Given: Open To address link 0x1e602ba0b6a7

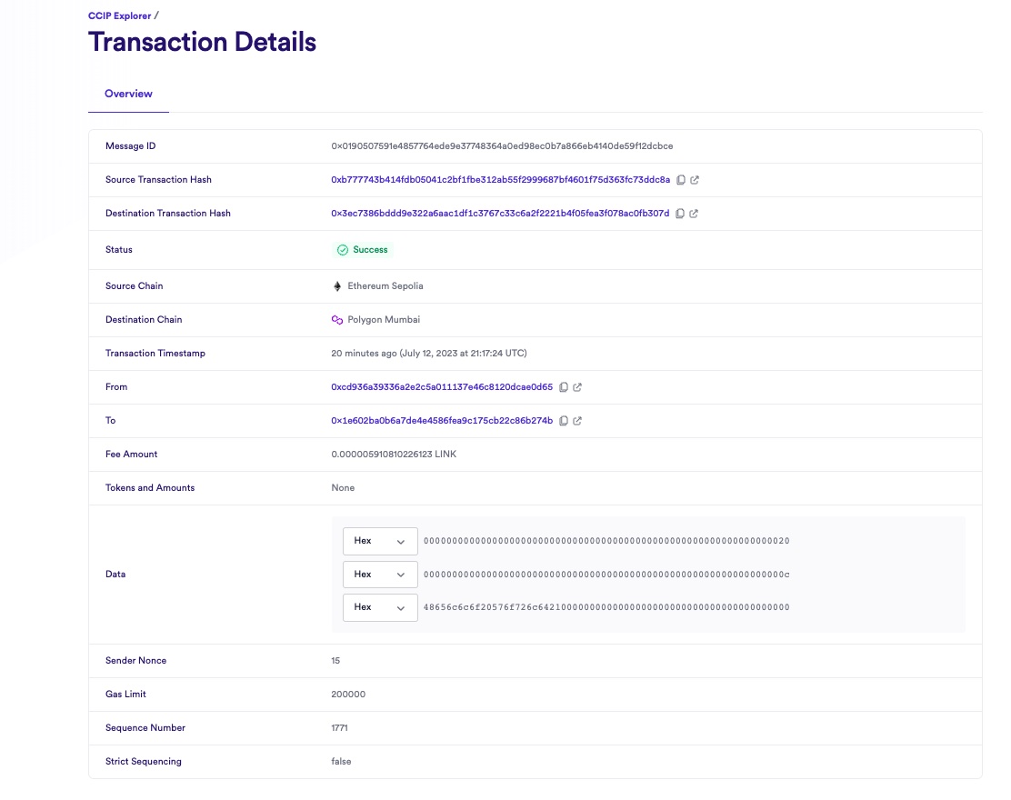Looking at the screenshot, I should click(x=442, y=421).
